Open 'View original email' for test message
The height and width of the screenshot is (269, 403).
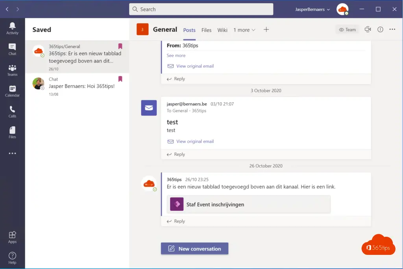[195, 141]
